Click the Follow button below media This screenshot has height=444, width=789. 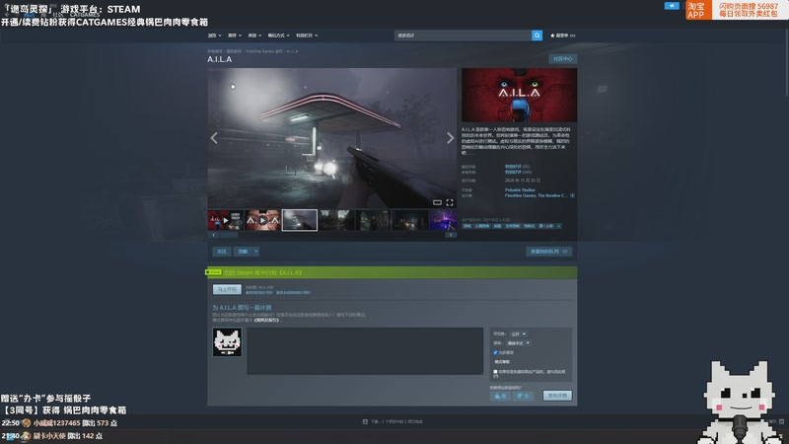pyautogui.click(x=221, y=252)
